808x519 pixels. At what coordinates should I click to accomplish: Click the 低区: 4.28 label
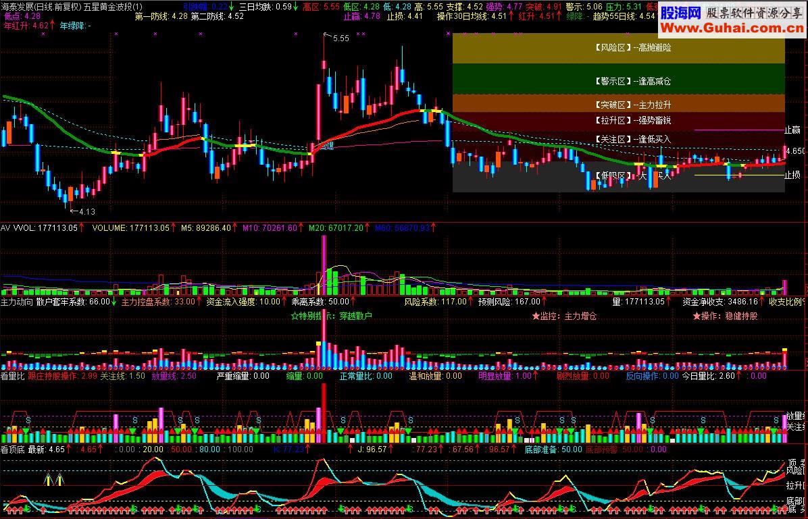pyautogui.click(x=361, y=7)
